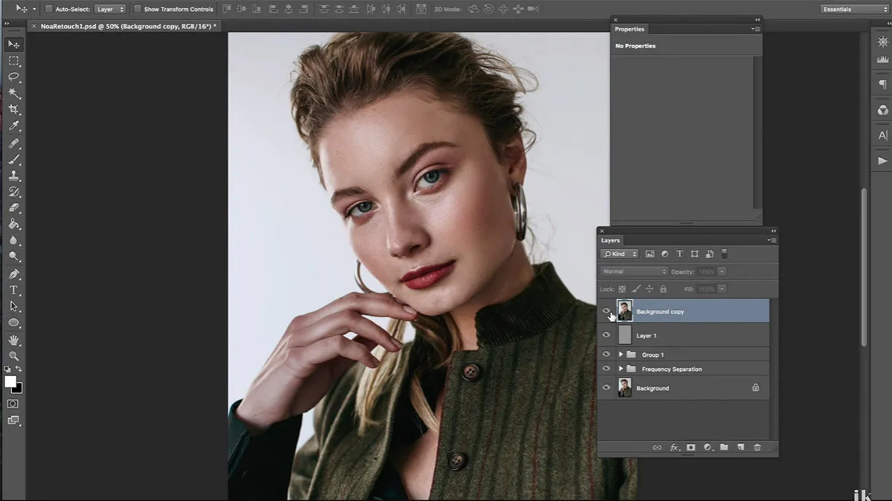Toggle the layer filter switch
The width and height of the screenshot is (892, 501).
(724, 254)
